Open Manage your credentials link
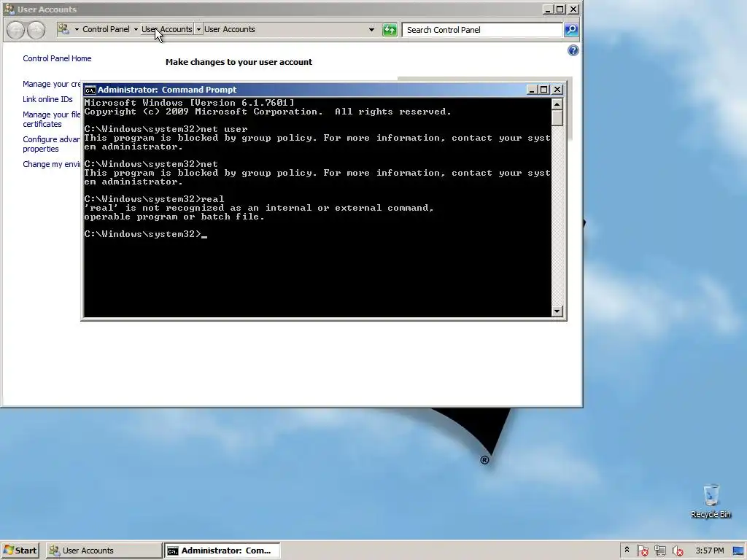The width and height of the screenshot is (747, 560). (x=52, y=84)
